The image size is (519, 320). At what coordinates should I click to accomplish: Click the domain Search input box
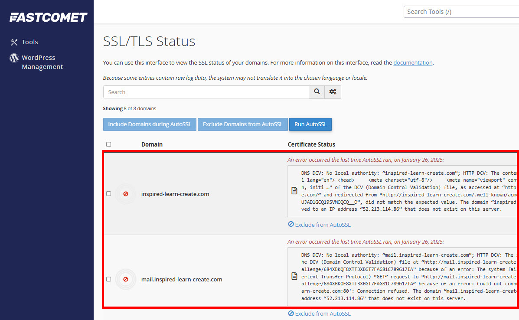(206, 92)
